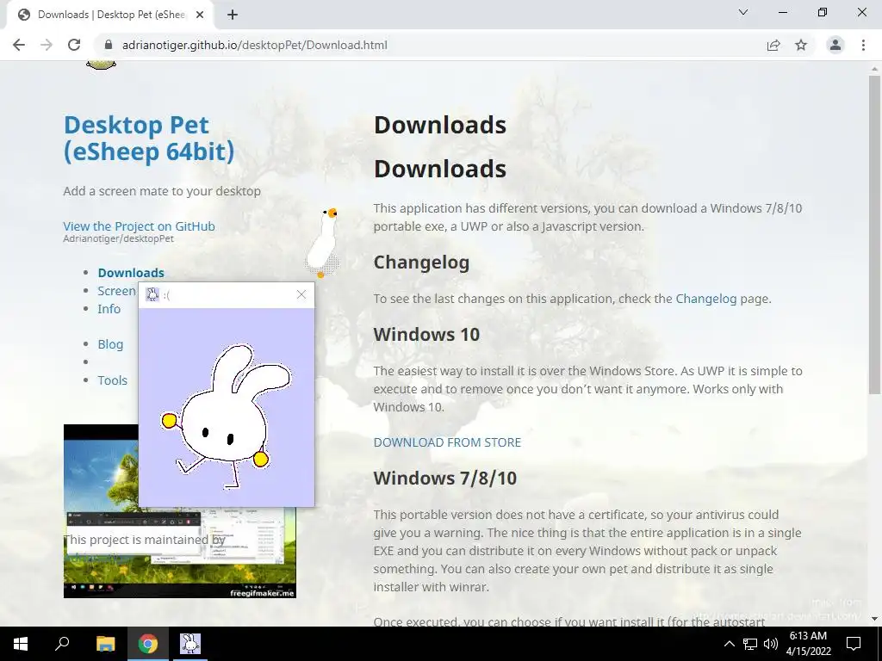Click the padlock site info icon
Image resolution: width=882 pixels, height=661 pixels.
[x=109, y=45]
